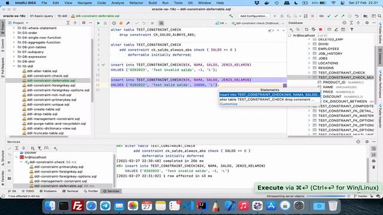Click the Filter funnel icon in the Database toolbar
383x215 pixels.
click(x=352, y=29)
